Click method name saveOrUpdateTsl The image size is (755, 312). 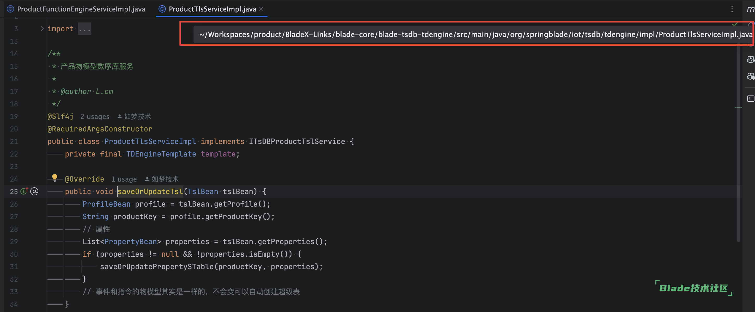point(150,191)
